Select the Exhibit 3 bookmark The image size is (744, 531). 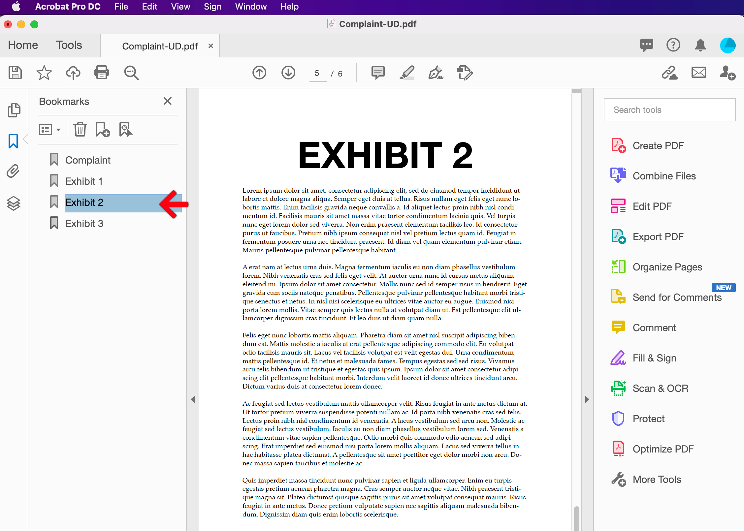(84, 223)
